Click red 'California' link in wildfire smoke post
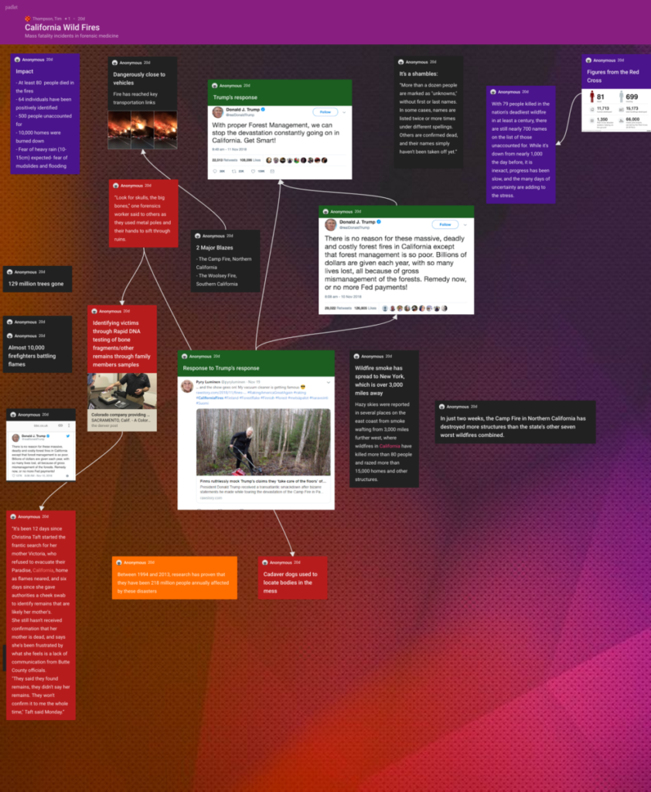The height and width of the screenshot is (792, 651). [x=390, y=446]
